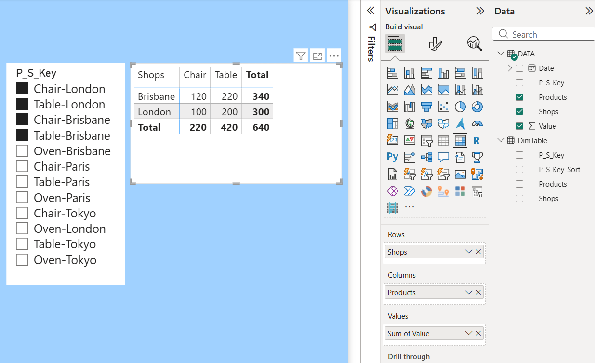Collapse the DimTable tree
The width and height of the screenshot is (595, 363).
501,140
